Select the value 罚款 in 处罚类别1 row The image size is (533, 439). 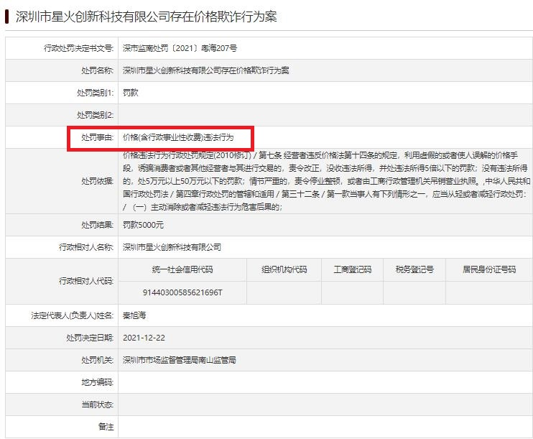[x=131, y=93]
